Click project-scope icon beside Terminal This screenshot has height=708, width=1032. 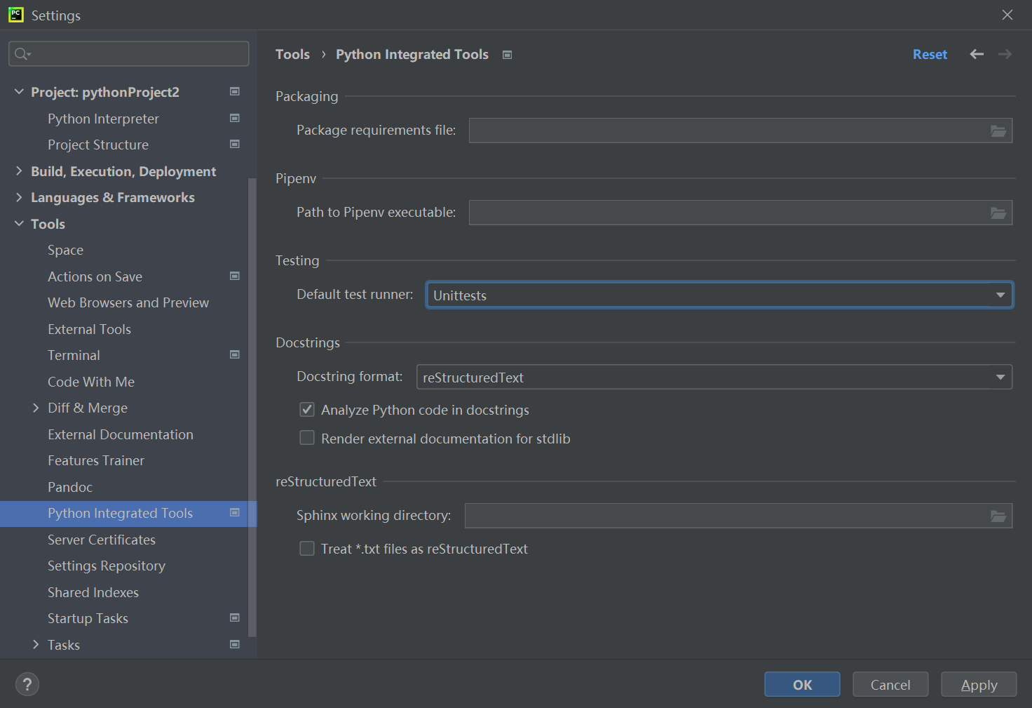[x=235, y=354]
